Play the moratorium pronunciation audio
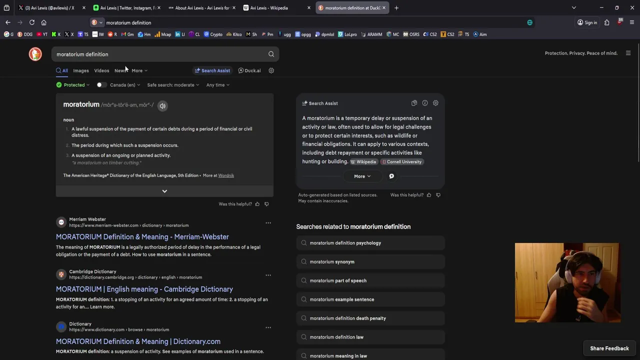Image resolution: width=640 pixels, height=360 pixels. [x=162, y=105]
